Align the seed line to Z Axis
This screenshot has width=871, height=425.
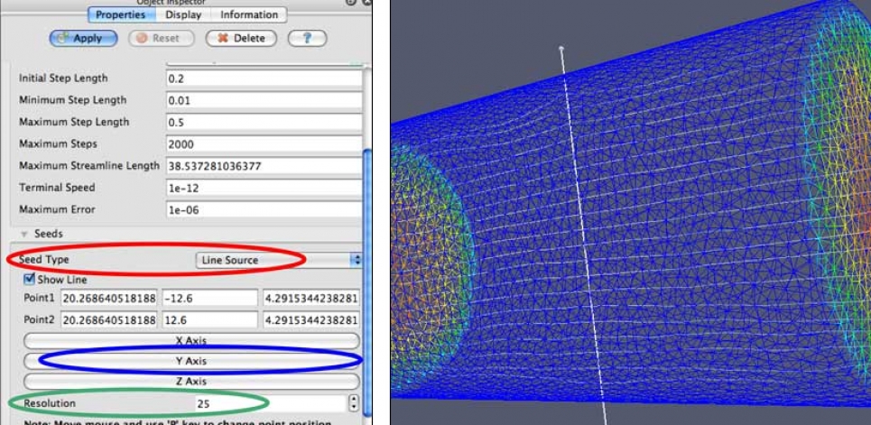pyautogui.click(x=191, y=382)
